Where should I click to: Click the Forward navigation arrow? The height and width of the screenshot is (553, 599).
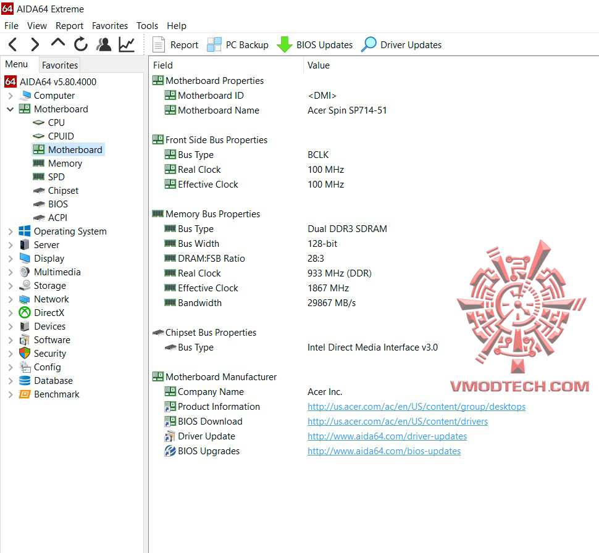pos(35,44)
